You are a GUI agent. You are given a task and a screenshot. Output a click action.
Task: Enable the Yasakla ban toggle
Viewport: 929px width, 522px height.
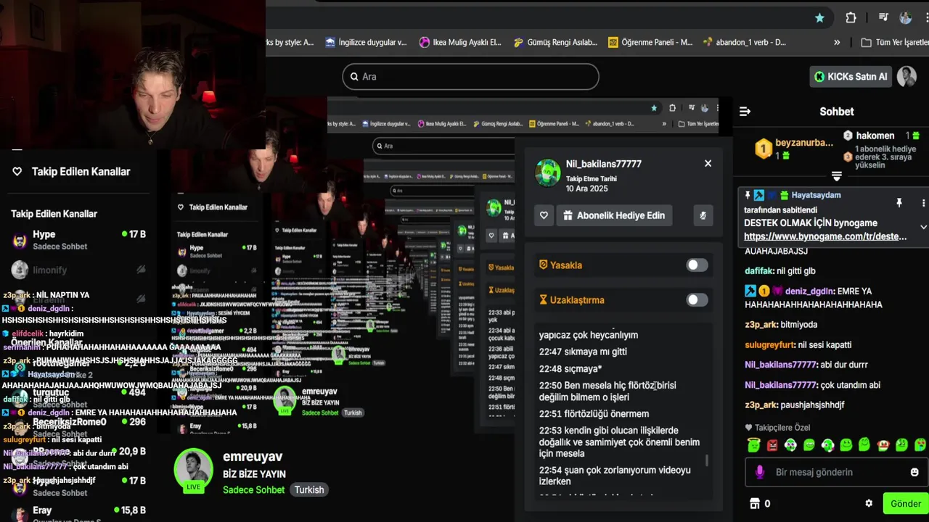click(697, 265)
